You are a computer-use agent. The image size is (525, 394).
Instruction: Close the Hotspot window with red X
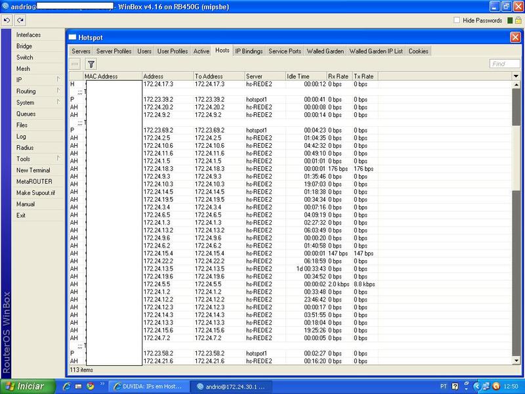click(x=515, y=37)
